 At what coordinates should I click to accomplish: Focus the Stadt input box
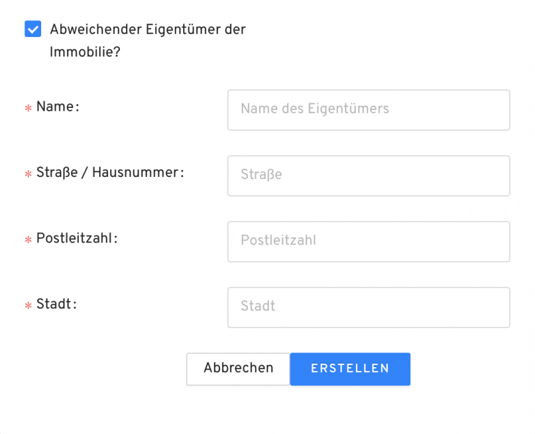(x=368, y=307)
